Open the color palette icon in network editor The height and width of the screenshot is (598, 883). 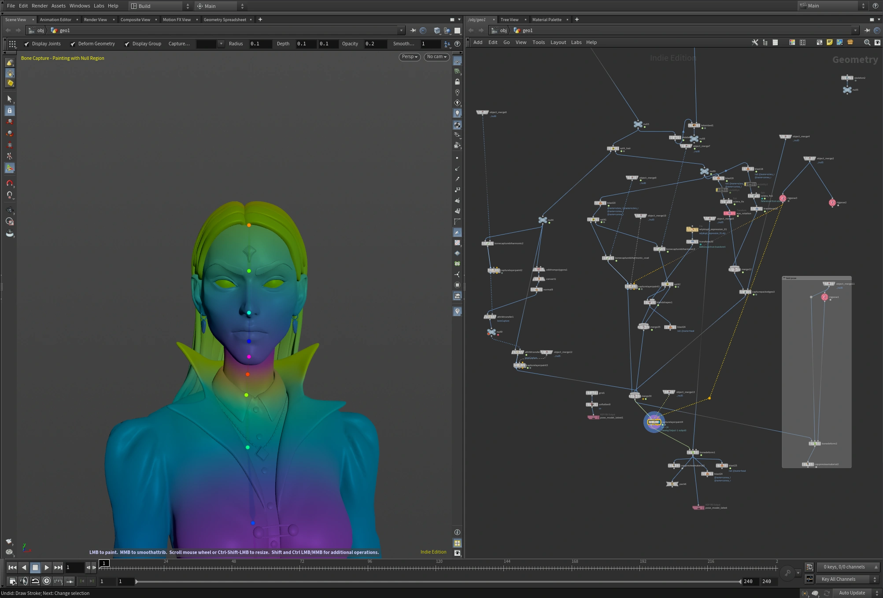tap(792, 43)
